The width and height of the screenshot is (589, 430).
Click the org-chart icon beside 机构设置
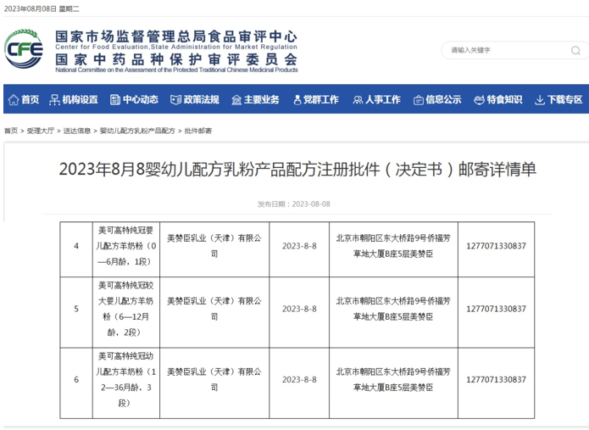tap(54, 99)
